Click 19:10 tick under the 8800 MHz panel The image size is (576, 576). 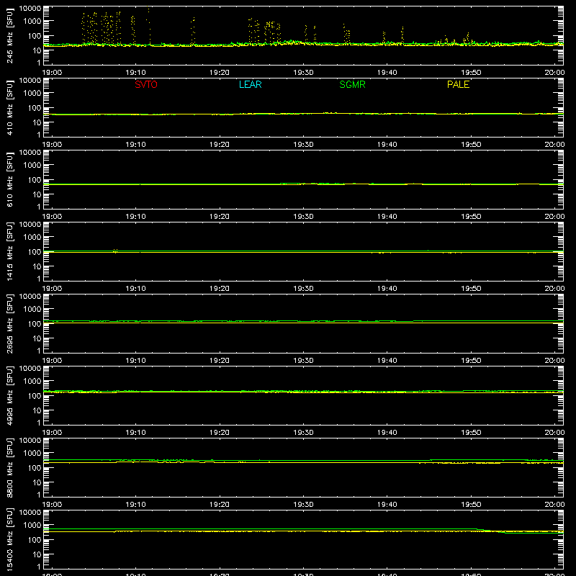pos(136,505)
